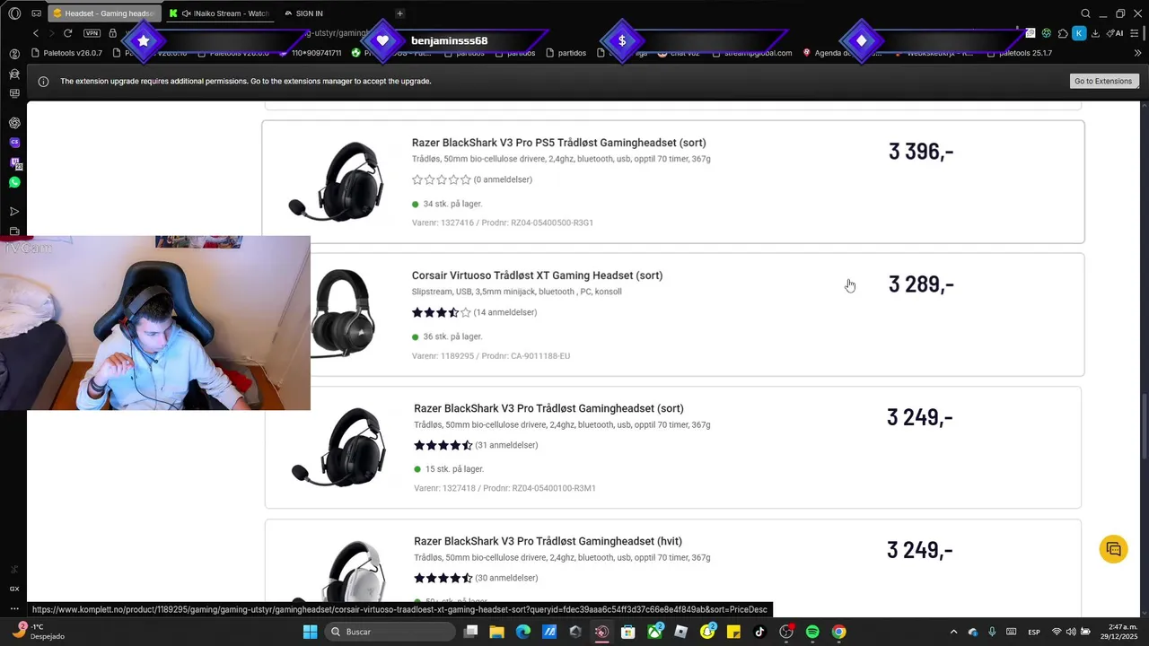Open the Extensions puzzle icon

point(1063,33)
